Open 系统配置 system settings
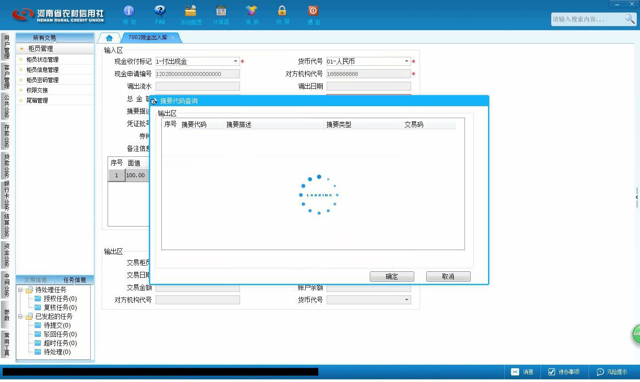 pos(191,15)
